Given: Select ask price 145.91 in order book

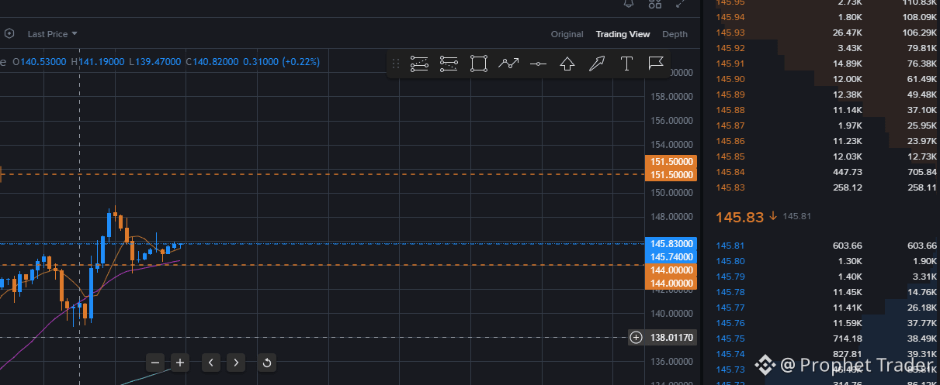Looking at the screenshot, I should point(730,64).
